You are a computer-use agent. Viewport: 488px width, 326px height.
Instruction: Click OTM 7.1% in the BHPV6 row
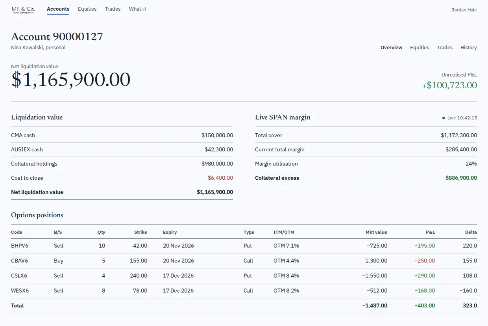click(x=286, y=246)
